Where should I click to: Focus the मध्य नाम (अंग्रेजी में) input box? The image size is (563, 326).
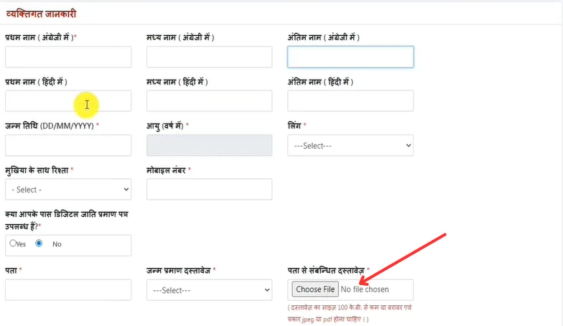click(x=209, y=57)
